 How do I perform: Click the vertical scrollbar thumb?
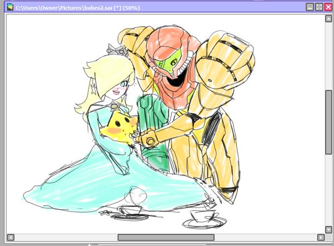point(329,122)
